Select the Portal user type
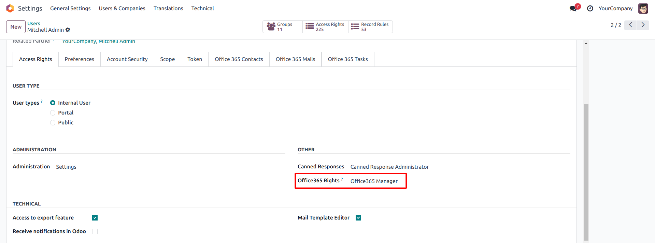The height and width of the screenshot is (243, 655). pos(53,113)
